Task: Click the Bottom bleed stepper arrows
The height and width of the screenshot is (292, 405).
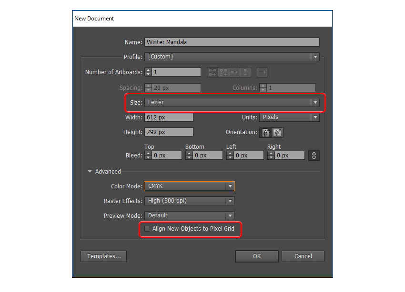Action: point(189,156)
